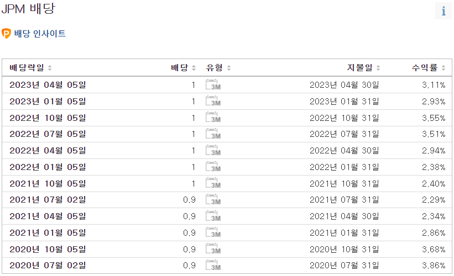454x276 pixels.
Task: Click the payment date 2023년 01월 31일
Action: tap(345, 101)
